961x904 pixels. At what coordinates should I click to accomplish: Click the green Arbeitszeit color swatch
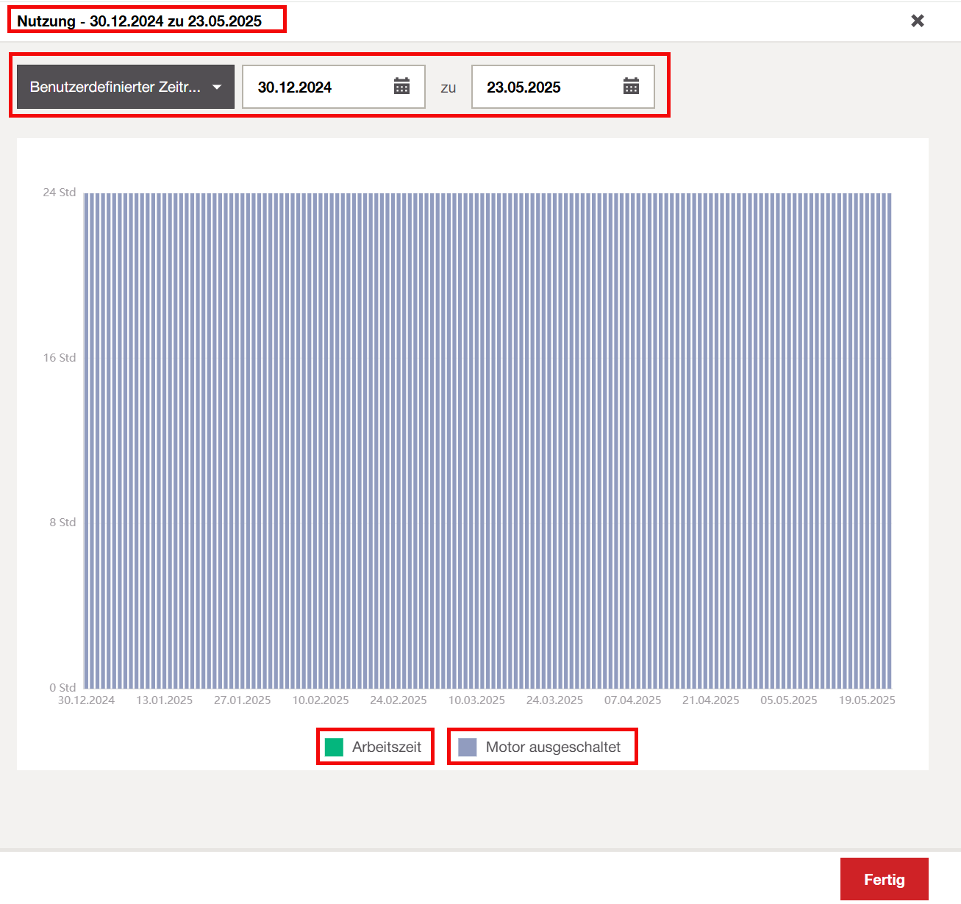pos(334,747)
